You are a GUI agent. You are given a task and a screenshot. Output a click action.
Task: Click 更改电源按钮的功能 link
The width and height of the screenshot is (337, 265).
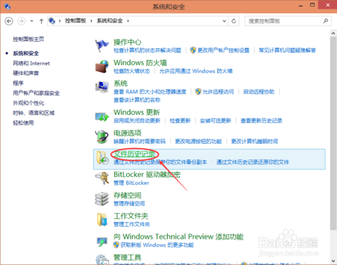pyautogui.click(x=198, y=141)
